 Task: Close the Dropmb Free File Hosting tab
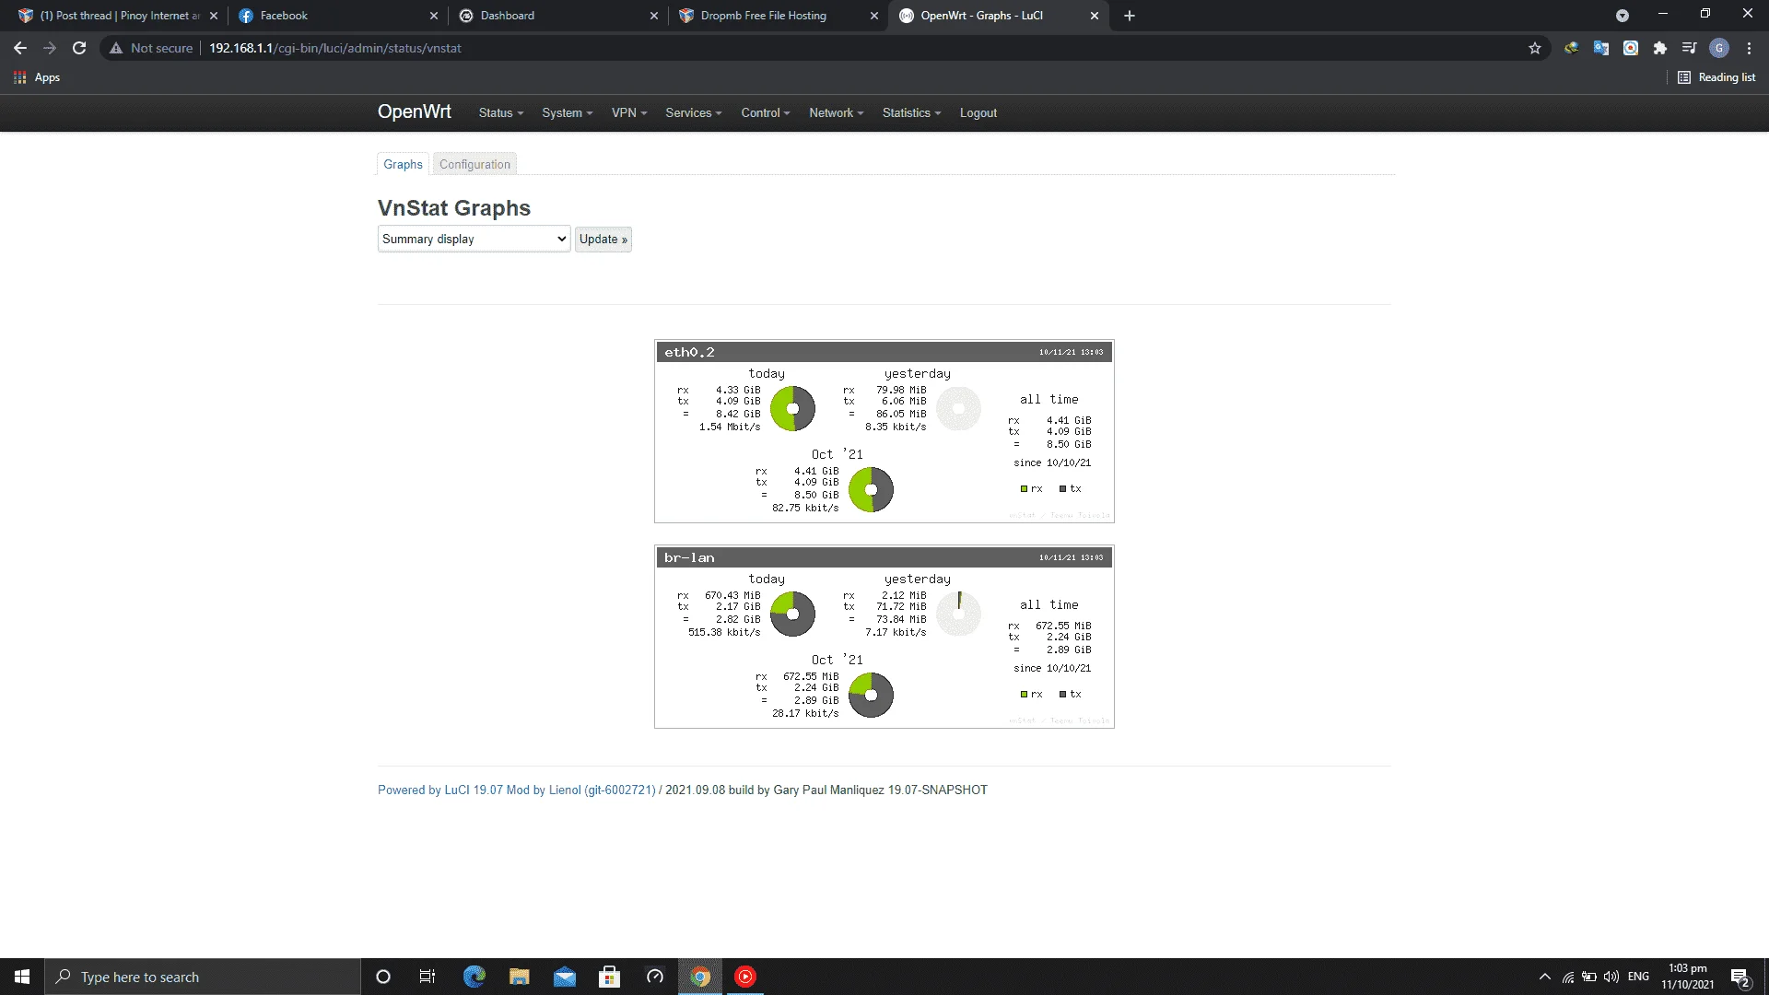tap(874, 16)
